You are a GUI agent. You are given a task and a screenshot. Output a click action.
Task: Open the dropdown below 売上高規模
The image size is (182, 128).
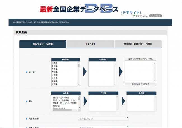click(x=103, y=127)
